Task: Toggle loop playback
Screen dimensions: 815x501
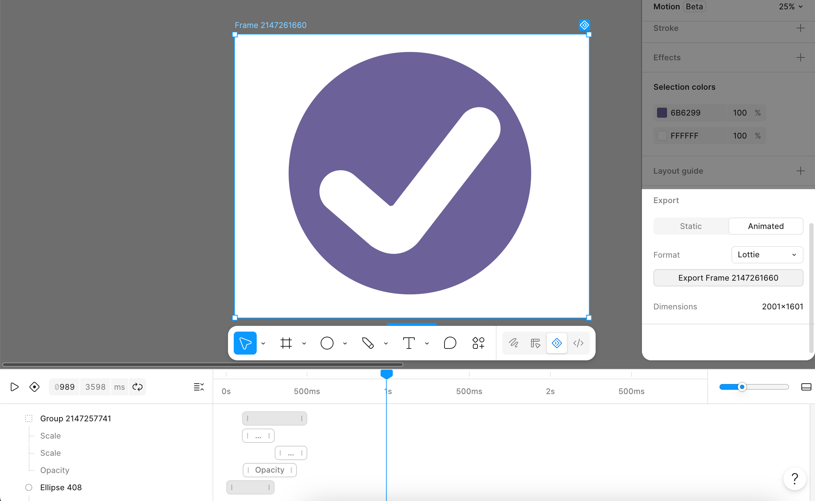Action: pyautogui.click(x=138, y=387)
